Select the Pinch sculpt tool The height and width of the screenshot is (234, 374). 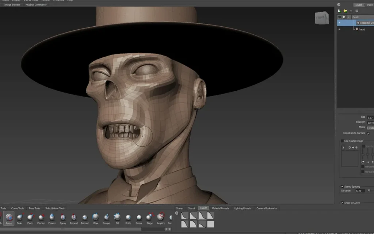coord(30,218)
